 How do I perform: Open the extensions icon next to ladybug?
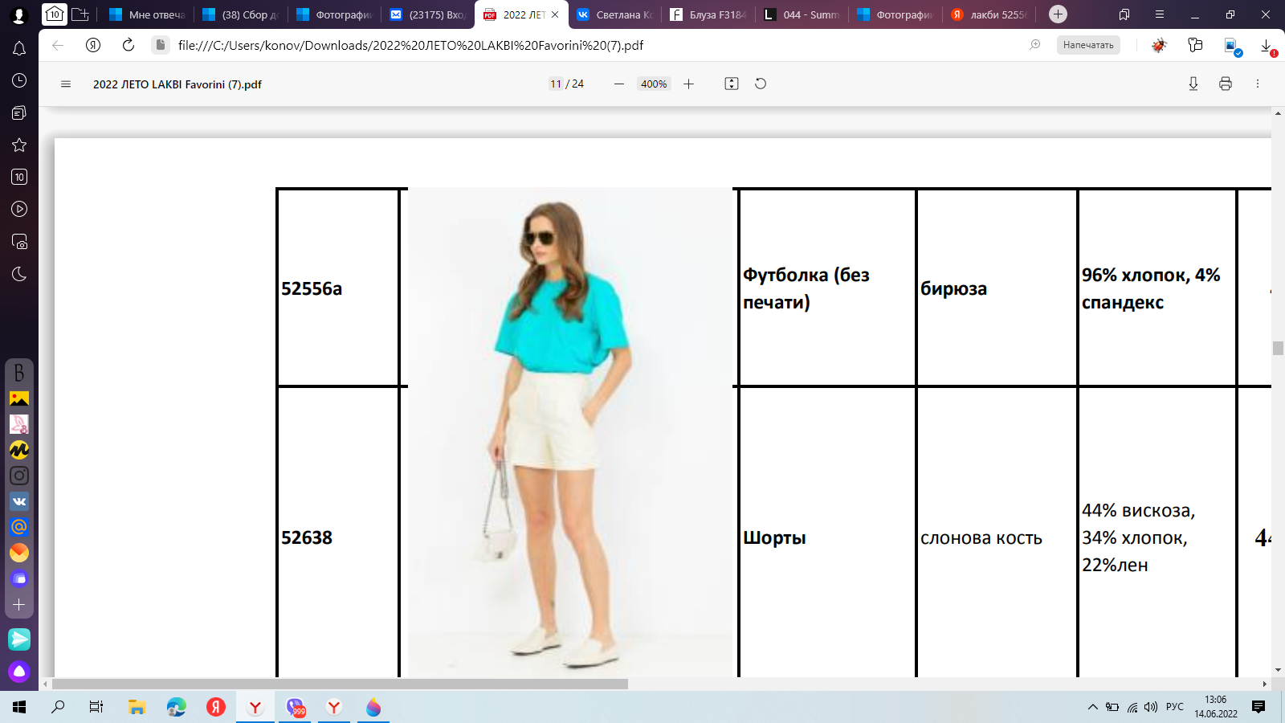1195,45
